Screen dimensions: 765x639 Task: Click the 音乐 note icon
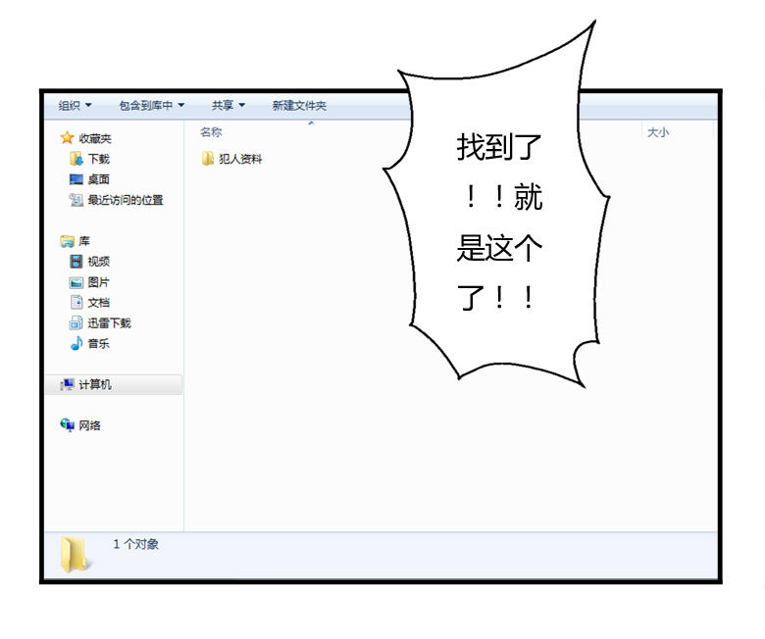pyautogui.click(x=76, y=344)
